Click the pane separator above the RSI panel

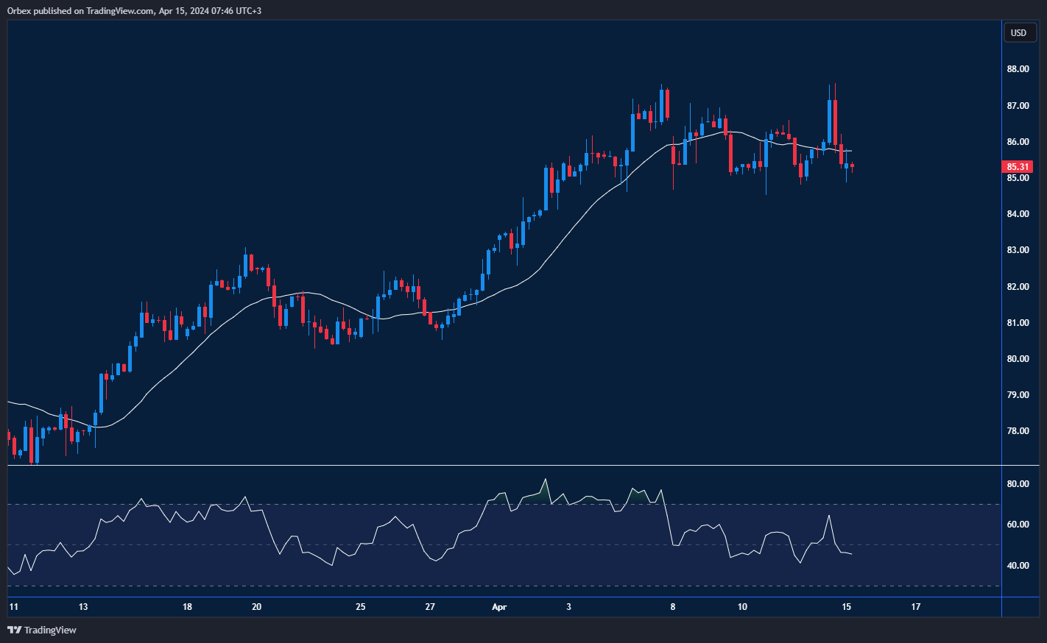(504, 466)
